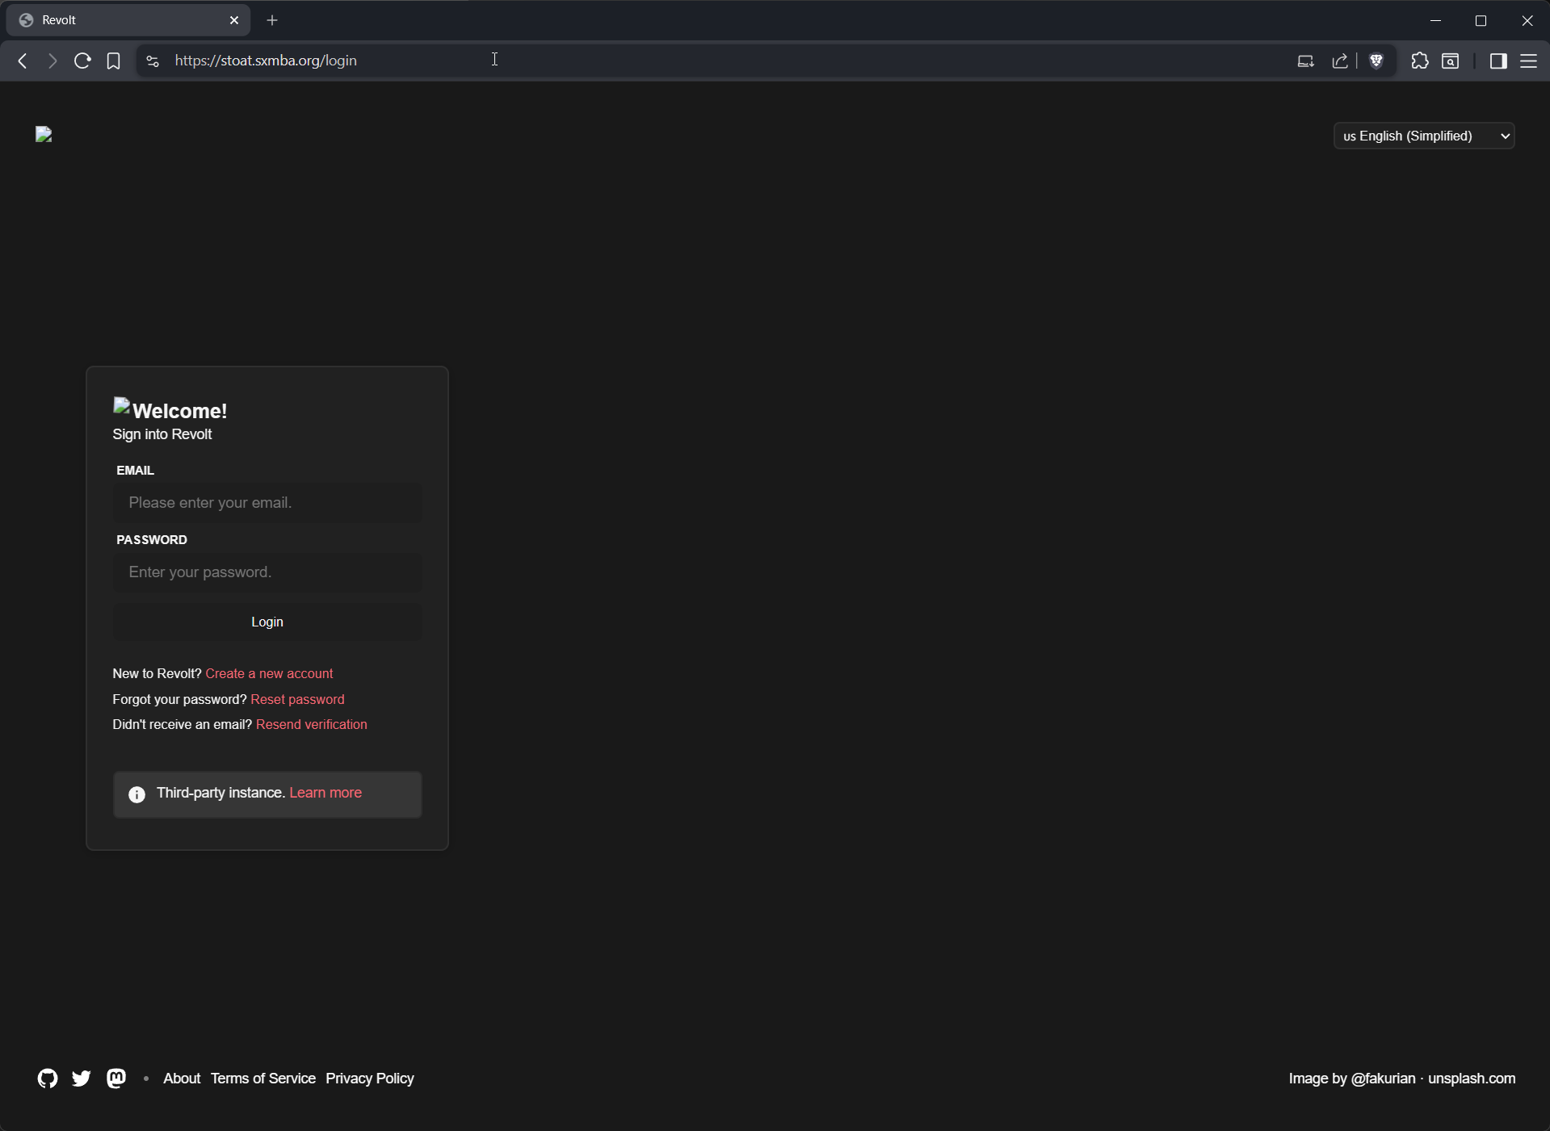This screenshot has width=1550, height=1131.
Task: Open the extensions puzzle icon
Action: tap(1420, 61)
